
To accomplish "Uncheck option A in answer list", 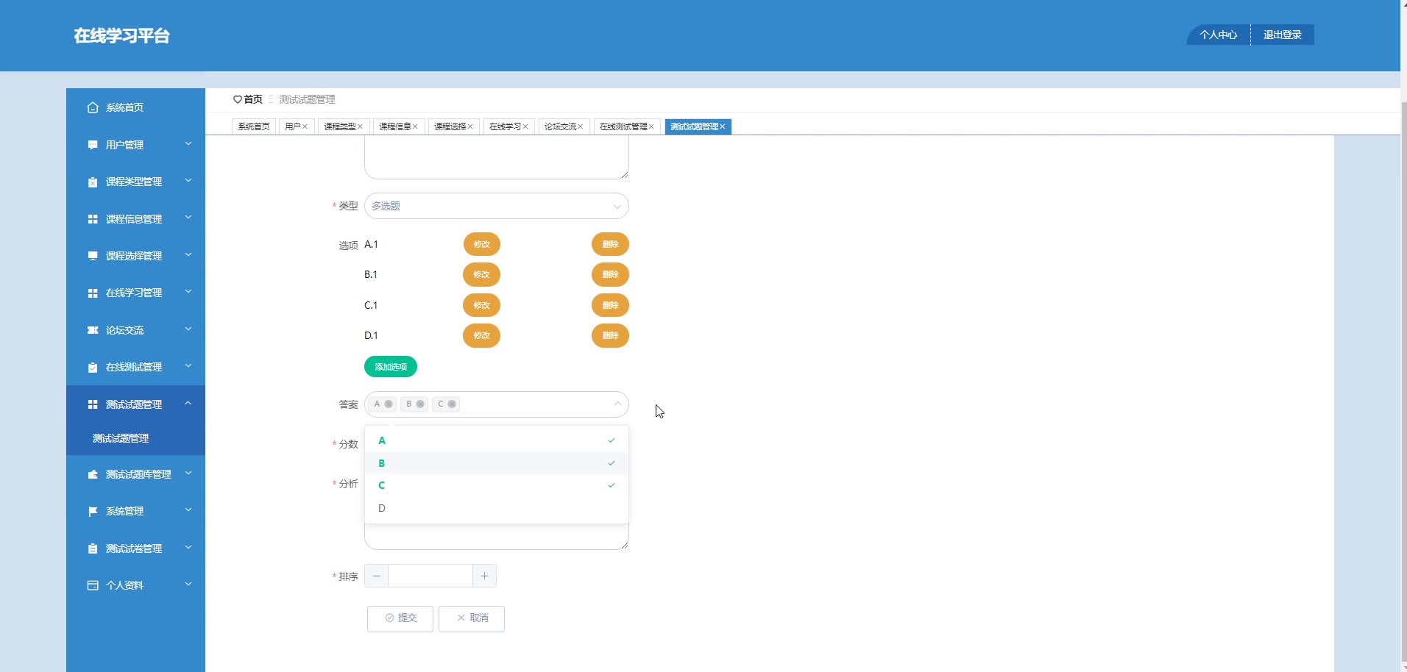I will [497, 440].
